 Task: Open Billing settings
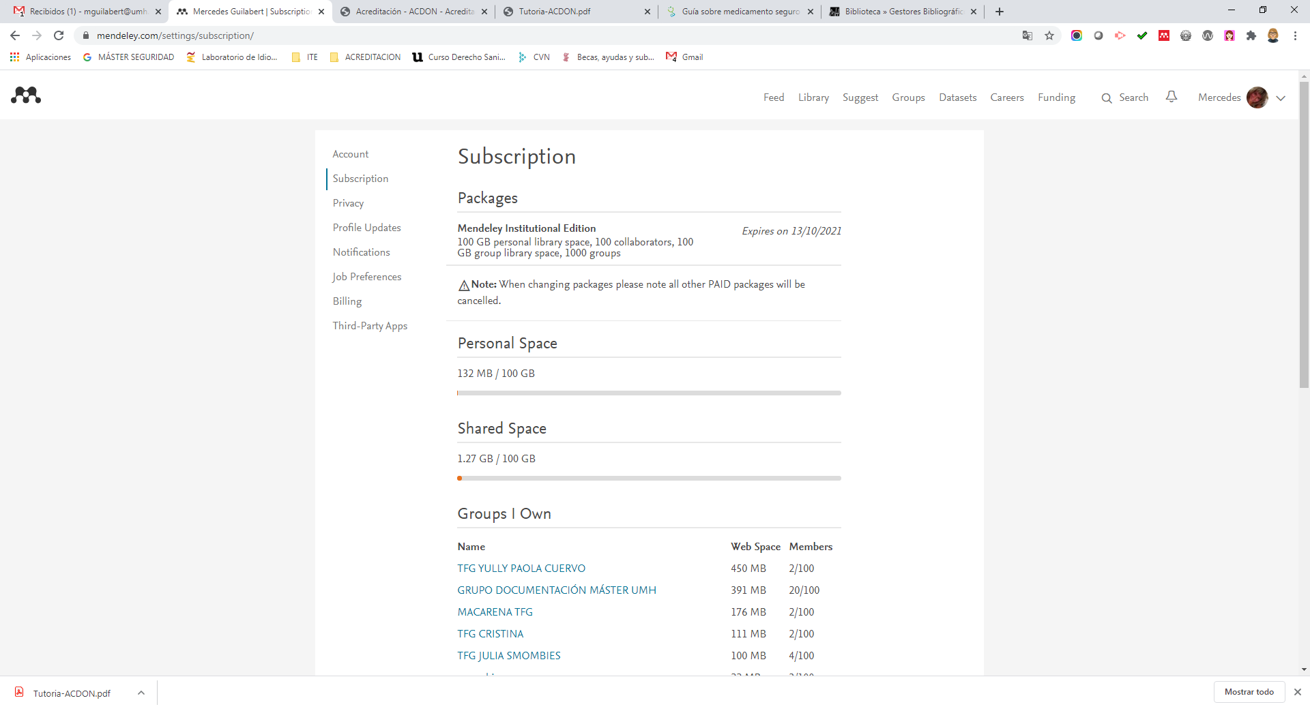tap(347, 301)
